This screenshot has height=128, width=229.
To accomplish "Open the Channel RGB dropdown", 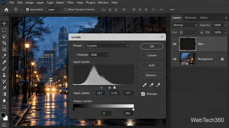I will 99,55.
